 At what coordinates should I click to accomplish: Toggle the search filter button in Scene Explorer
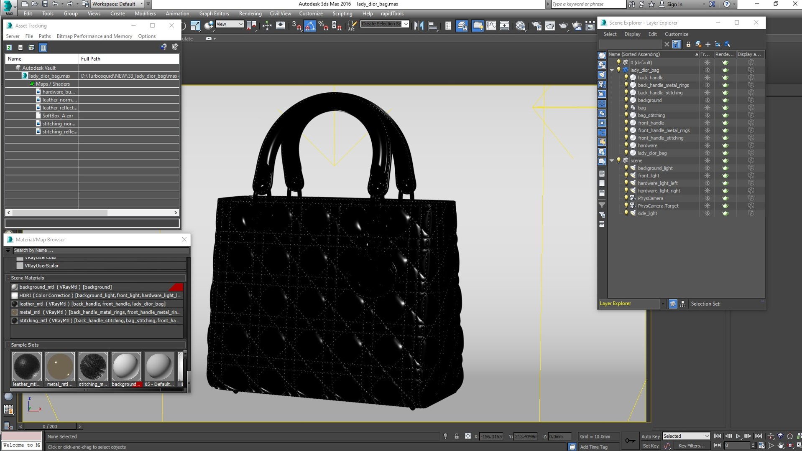tap(676, 44)
